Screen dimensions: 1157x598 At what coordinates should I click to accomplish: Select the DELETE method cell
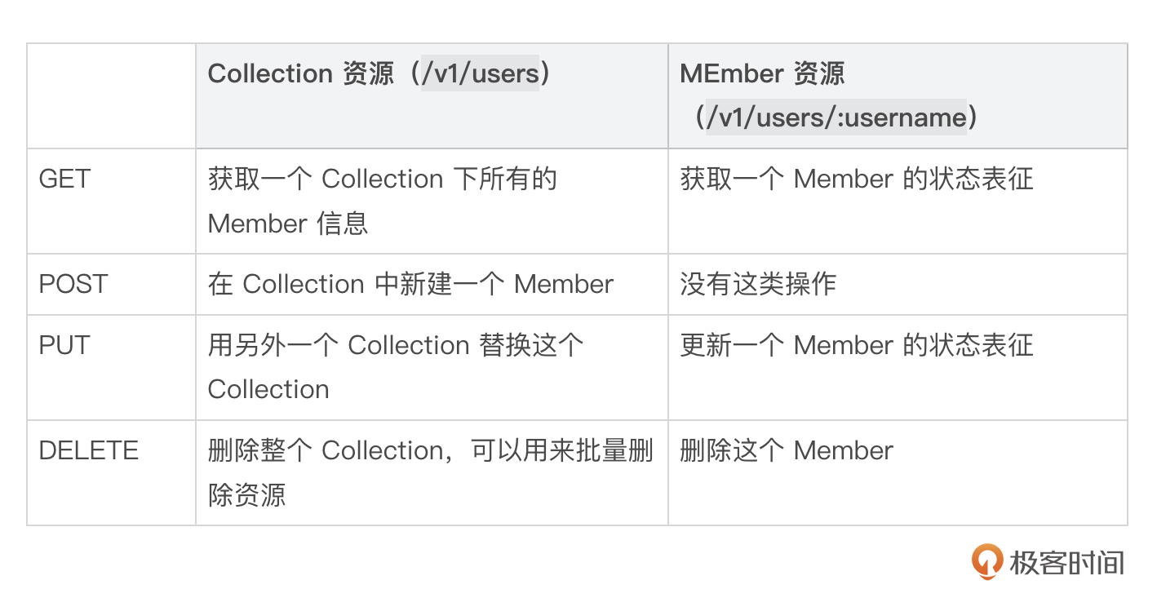pyautogui.click(x=89, y=450)
